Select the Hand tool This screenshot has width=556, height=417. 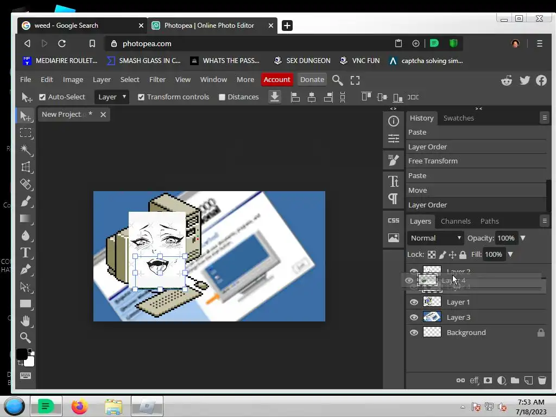[x=26, y=321]
